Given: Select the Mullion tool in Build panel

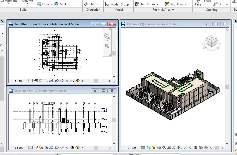Looking at the screenshot, I should click(x=62, y=4).
